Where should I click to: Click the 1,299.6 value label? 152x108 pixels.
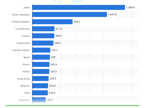tap(130, 8)
